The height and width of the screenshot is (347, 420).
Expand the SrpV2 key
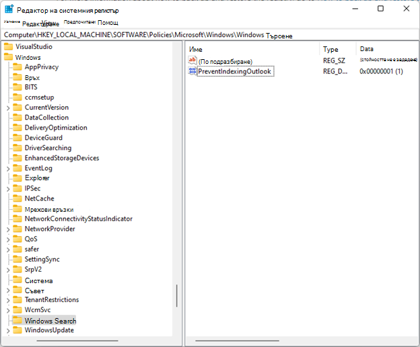pos(8,270)
